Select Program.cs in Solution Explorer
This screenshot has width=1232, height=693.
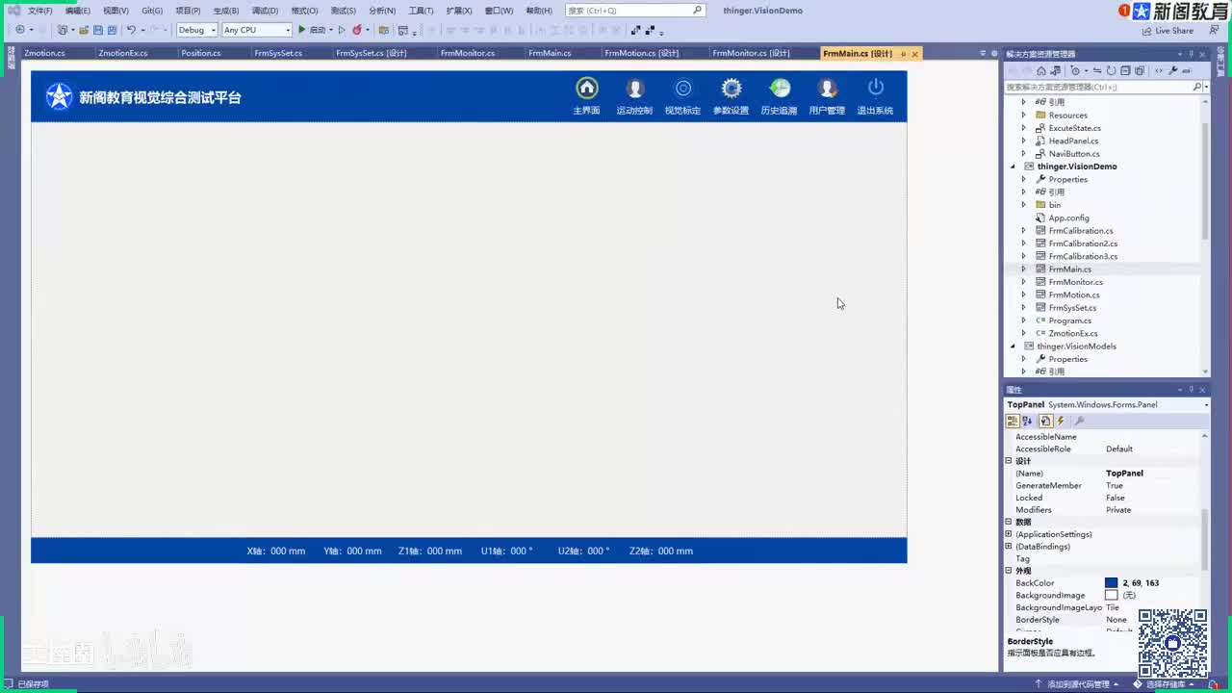tap(1069, 321)
